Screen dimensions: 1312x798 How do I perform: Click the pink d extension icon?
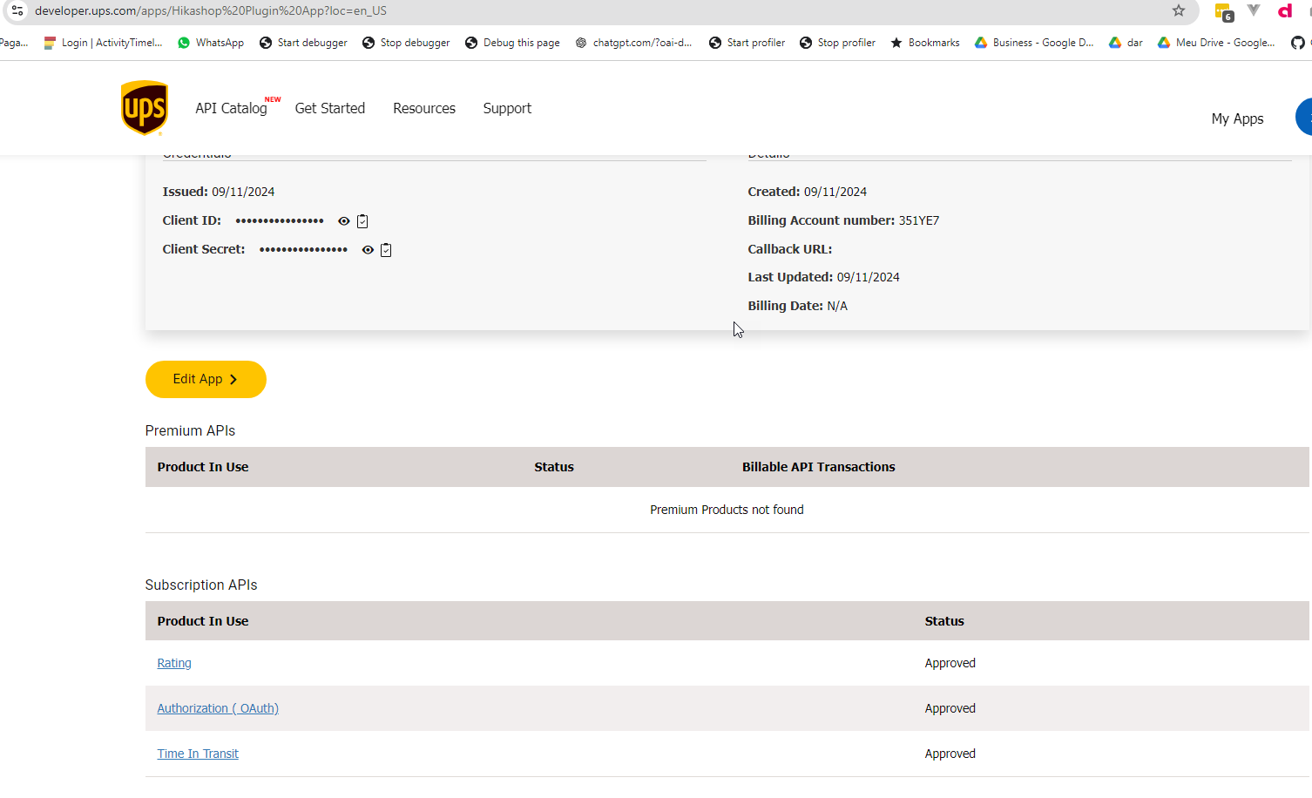[1285, 10]
